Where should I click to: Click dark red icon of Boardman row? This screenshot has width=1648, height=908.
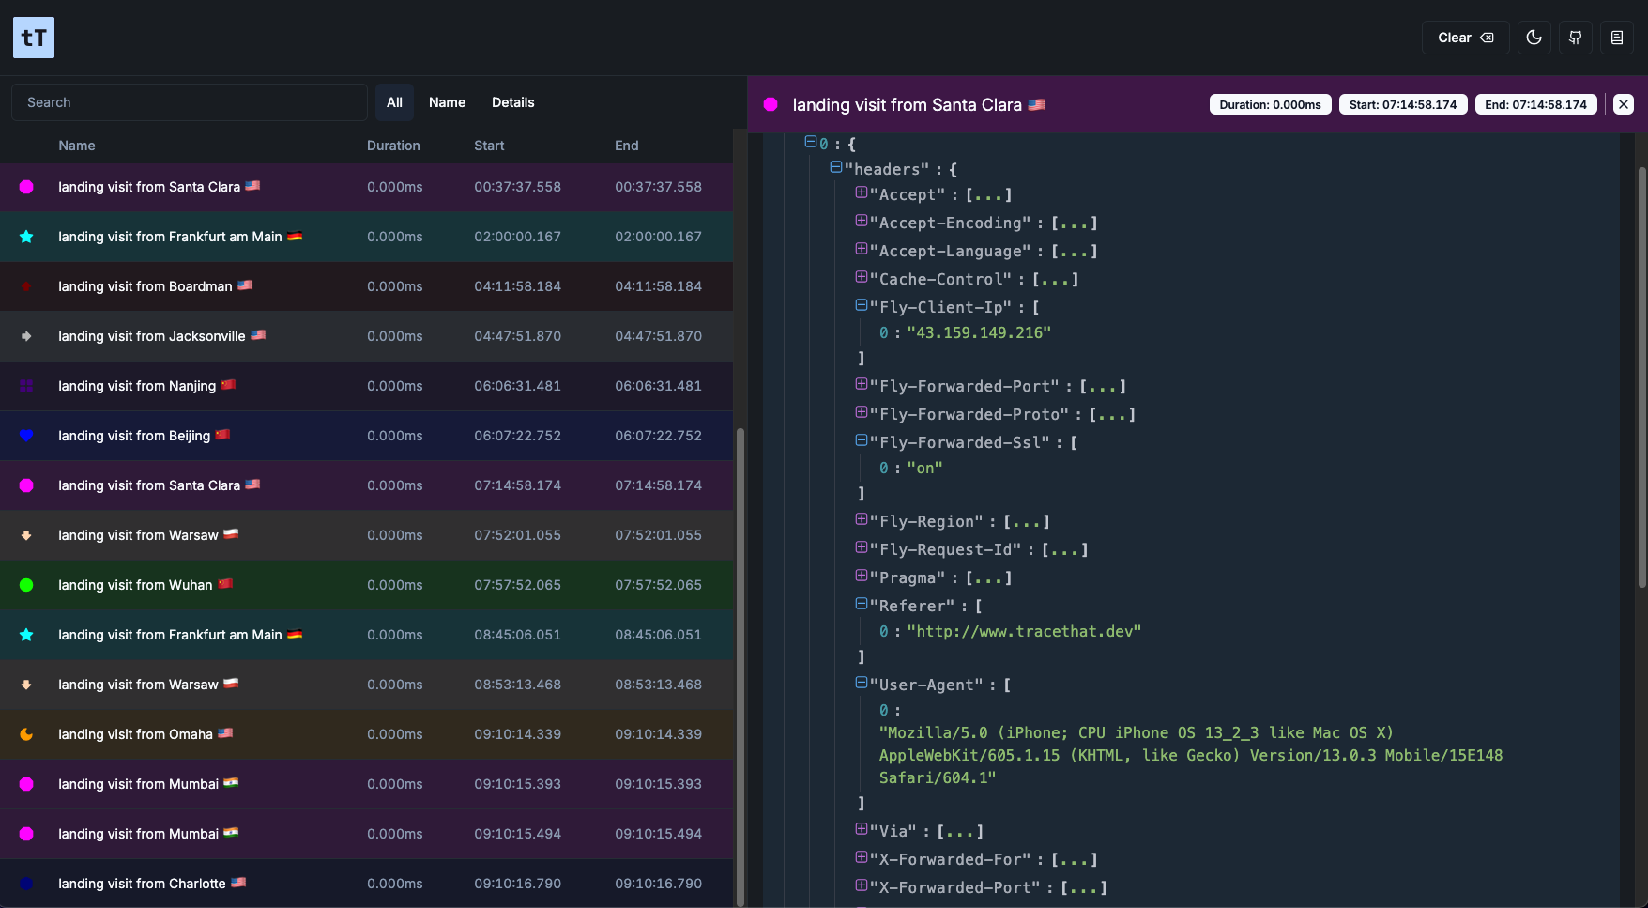click(26, 286)
